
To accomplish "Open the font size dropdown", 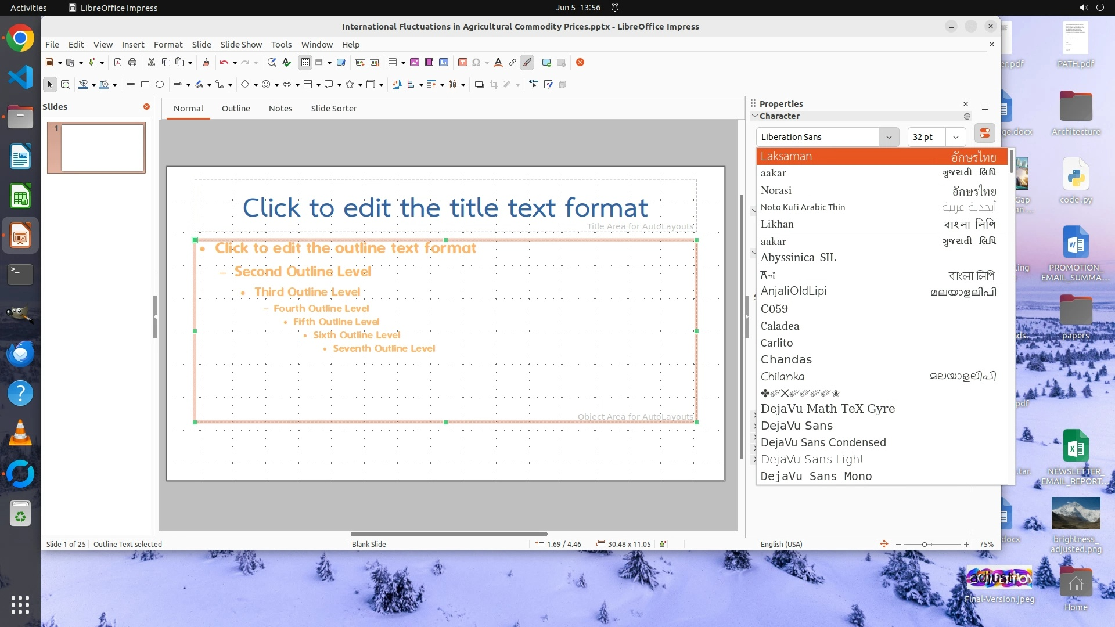I will point(955,137).
